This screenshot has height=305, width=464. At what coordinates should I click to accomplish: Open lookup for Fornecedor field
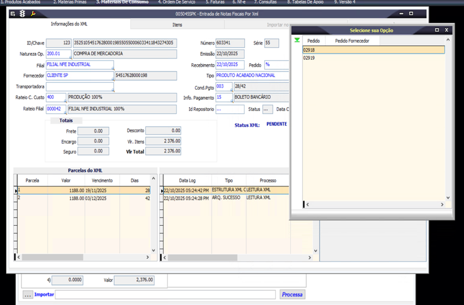coord(113,79)
